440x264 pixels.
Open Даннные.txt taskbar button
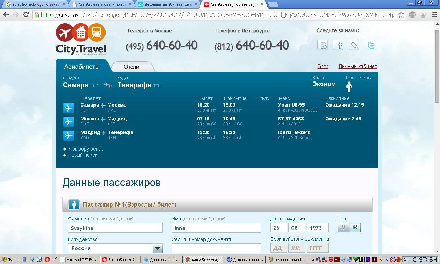point(162,260)
